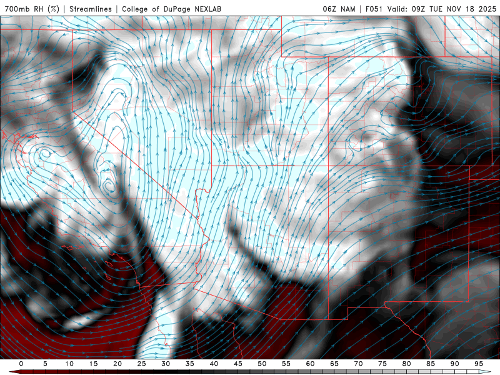500x375 pixels.
Task: Click the "F051" forecast hour label
Action: tap(374, 9)
